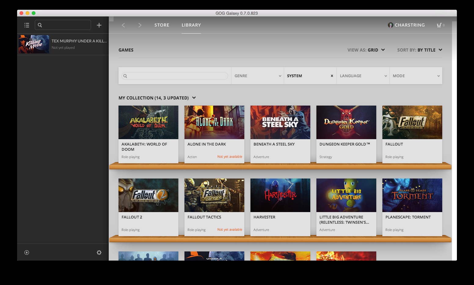Click the BENEATH A STEEL SKY title
Screen dimensions: 474x285
[274, 144]
